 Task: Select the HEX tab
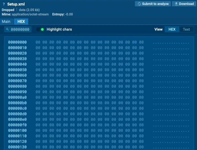[21, 22]
